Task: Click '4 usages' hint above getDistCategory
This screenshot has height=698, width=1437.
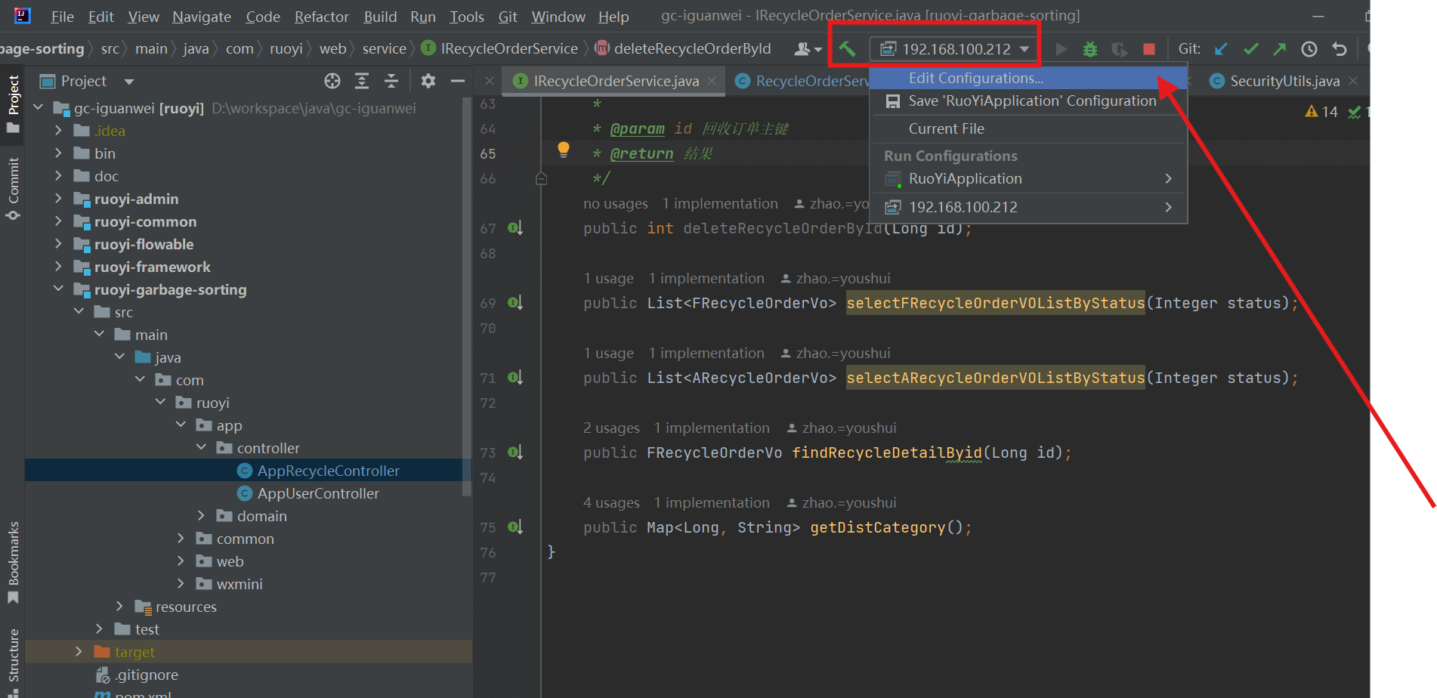Action: click(x=611, y=503)
